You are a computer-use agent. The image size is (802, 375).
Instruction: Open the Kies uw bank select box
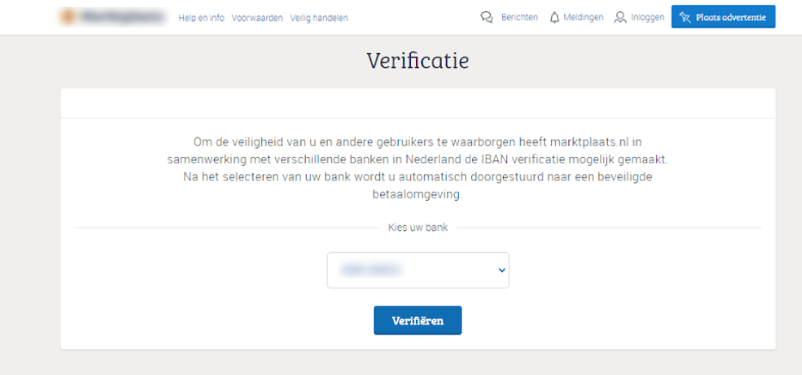point(418,270)
